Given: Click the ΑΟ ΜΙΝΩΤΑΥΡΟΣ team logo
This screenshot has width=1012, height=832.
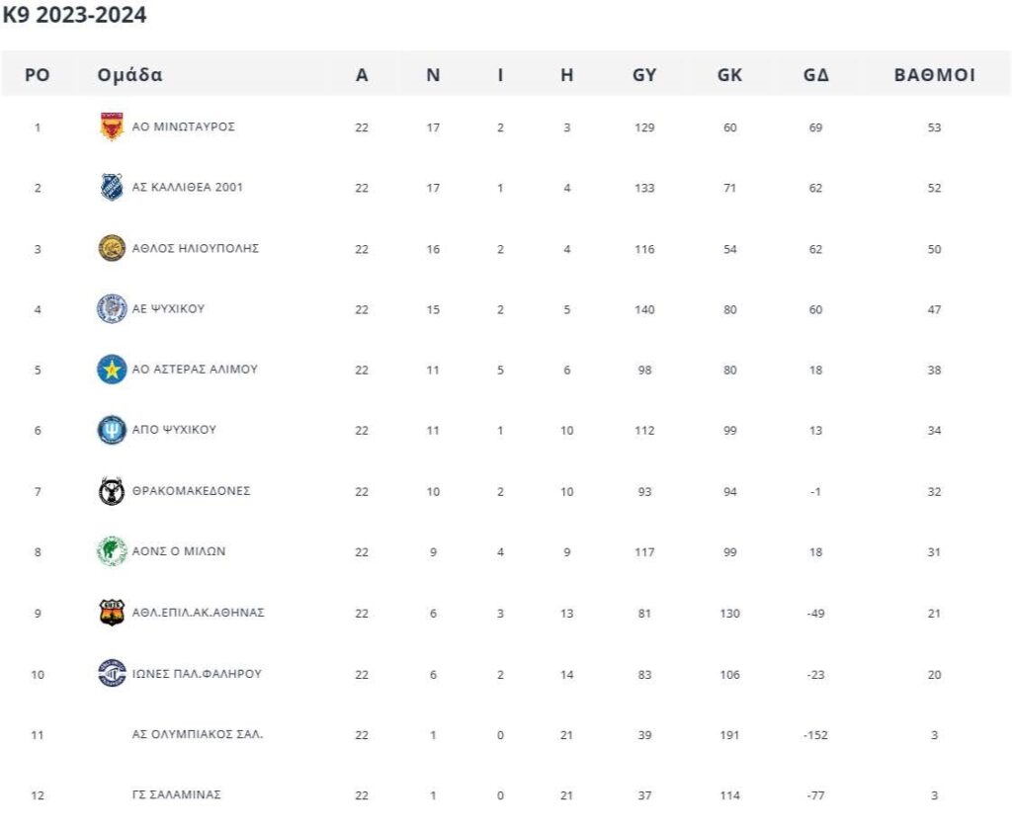Looking at the screenshot, I should pos(112,127).
